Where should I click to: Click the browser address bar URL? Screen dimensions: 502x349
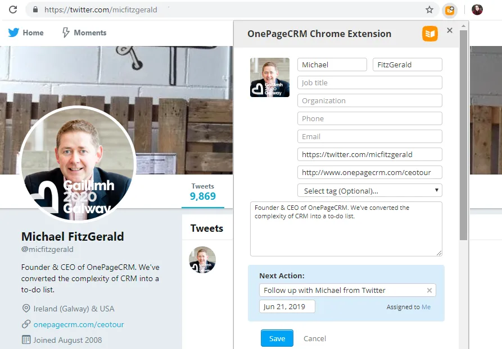(x=101, y=10)
